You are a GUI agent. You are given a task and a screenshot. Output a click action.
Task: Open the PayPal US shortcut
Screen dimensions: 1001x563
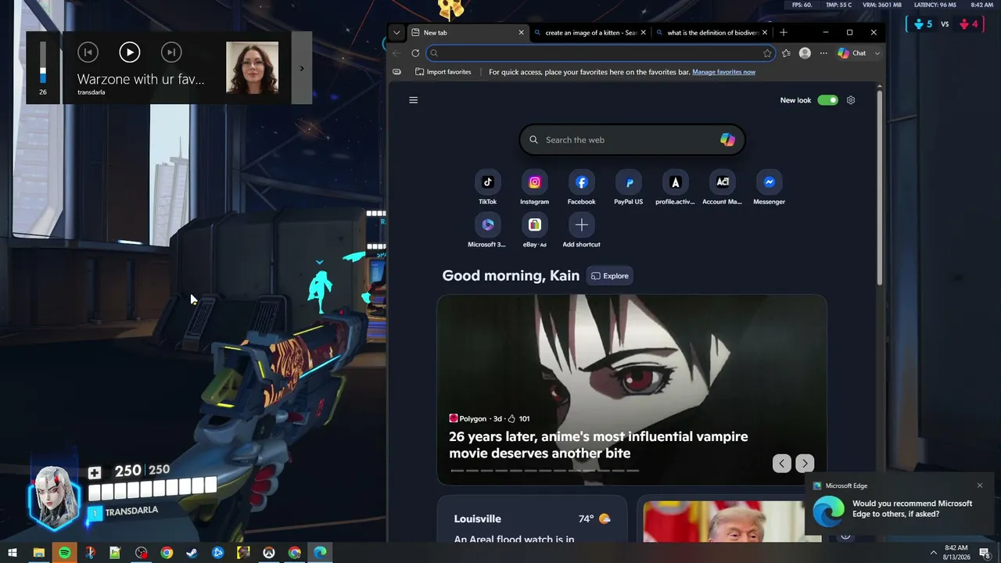pyautogui.click(x=628, y=188)
